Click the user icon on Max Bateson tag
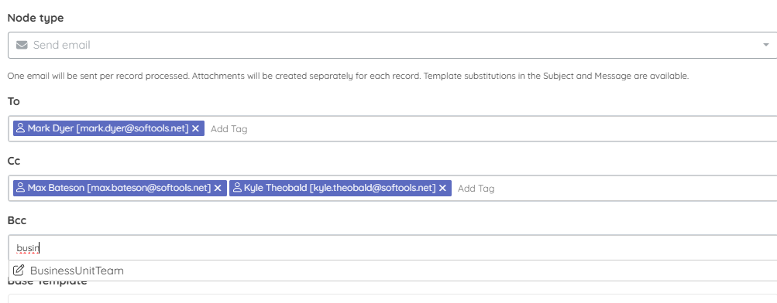The image size is (777, 303). click(20, 188)
